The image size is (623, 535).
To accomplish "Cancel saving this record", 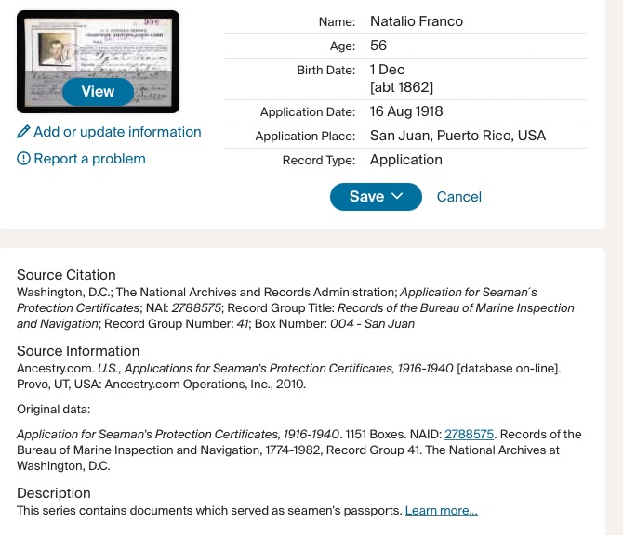I will [x=459, y=197].
